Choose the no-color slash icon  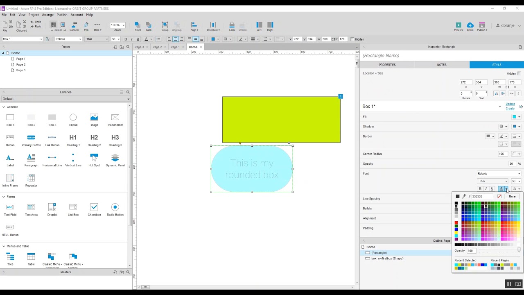(x=499, y=197)
